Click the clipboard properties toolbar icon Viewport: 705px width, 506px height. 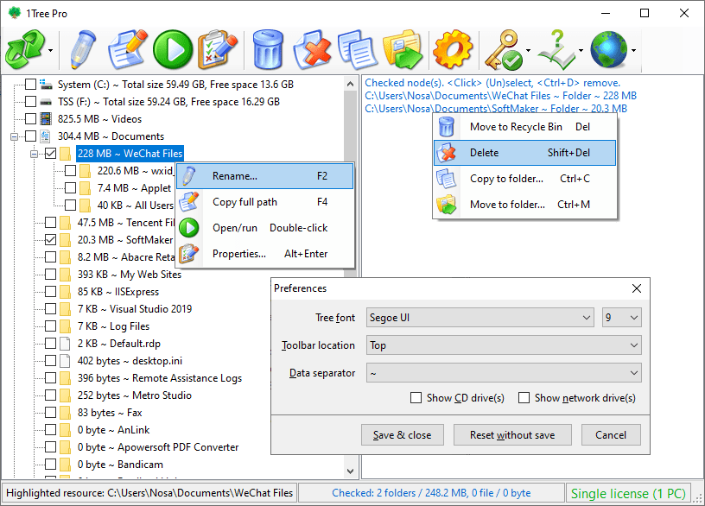coord(216,49)
